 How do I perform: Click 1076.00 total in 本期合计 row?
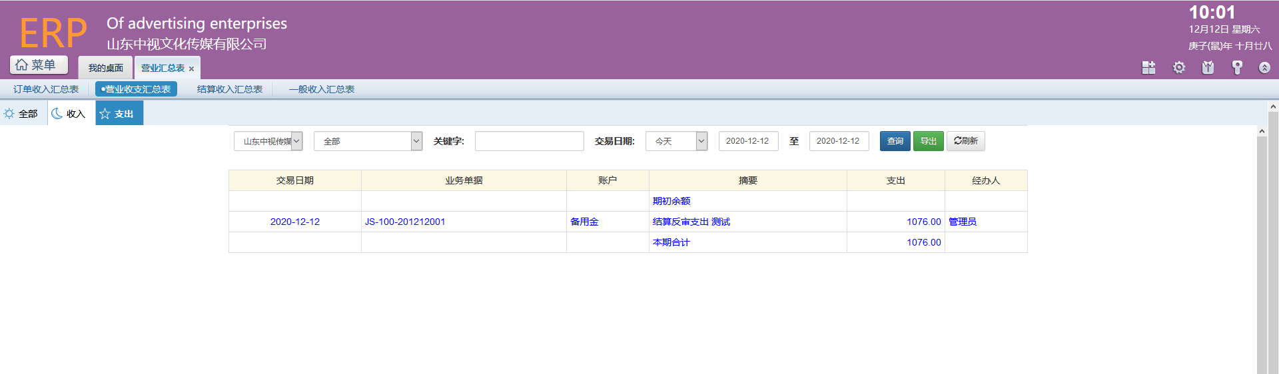924,242
